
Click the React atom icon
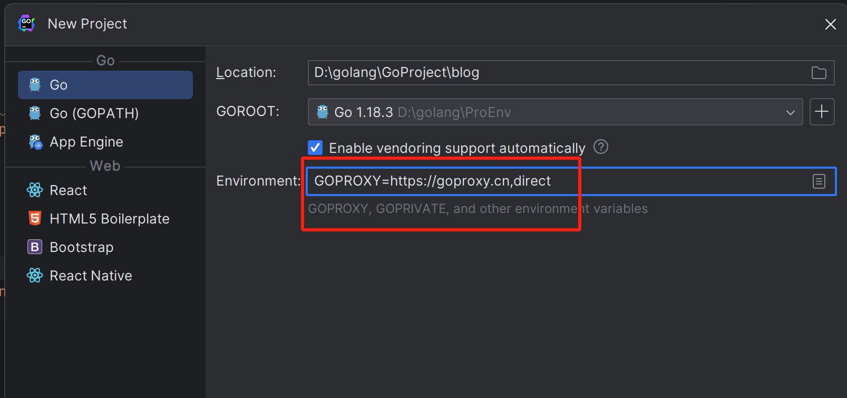35,190
